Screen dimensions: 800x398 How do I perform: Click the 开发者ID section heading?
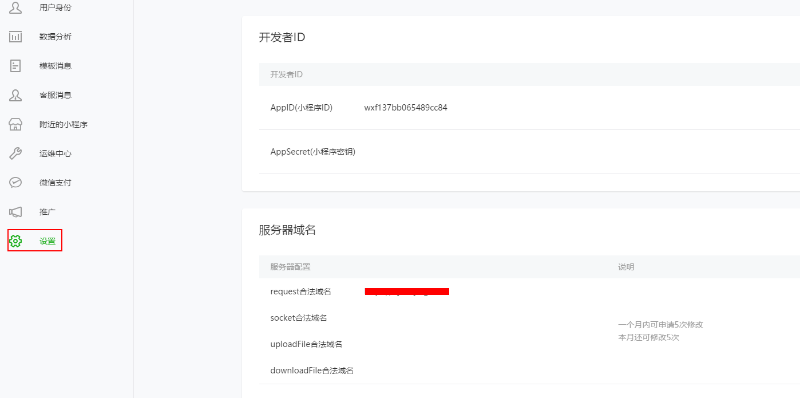pyautogui.click(x=282, y=37)
